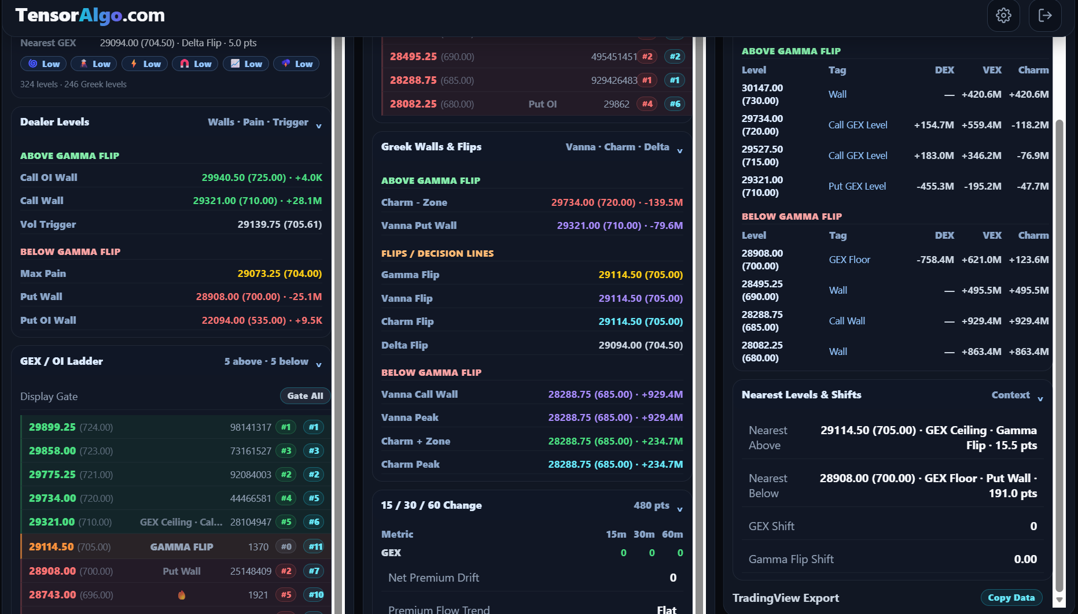Select the Call OI Wall value 29940.50
This screenshot has height=614, width=1078.
(262, 177)
